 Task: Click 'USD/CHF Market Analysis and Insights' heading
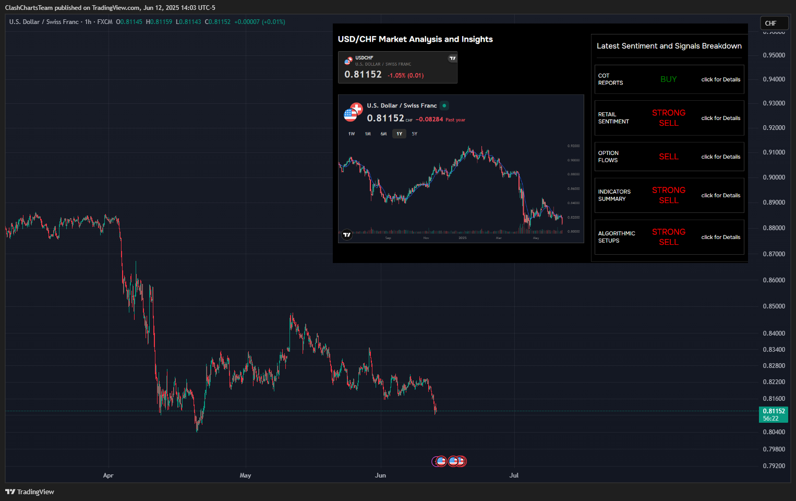click(415, 39)
